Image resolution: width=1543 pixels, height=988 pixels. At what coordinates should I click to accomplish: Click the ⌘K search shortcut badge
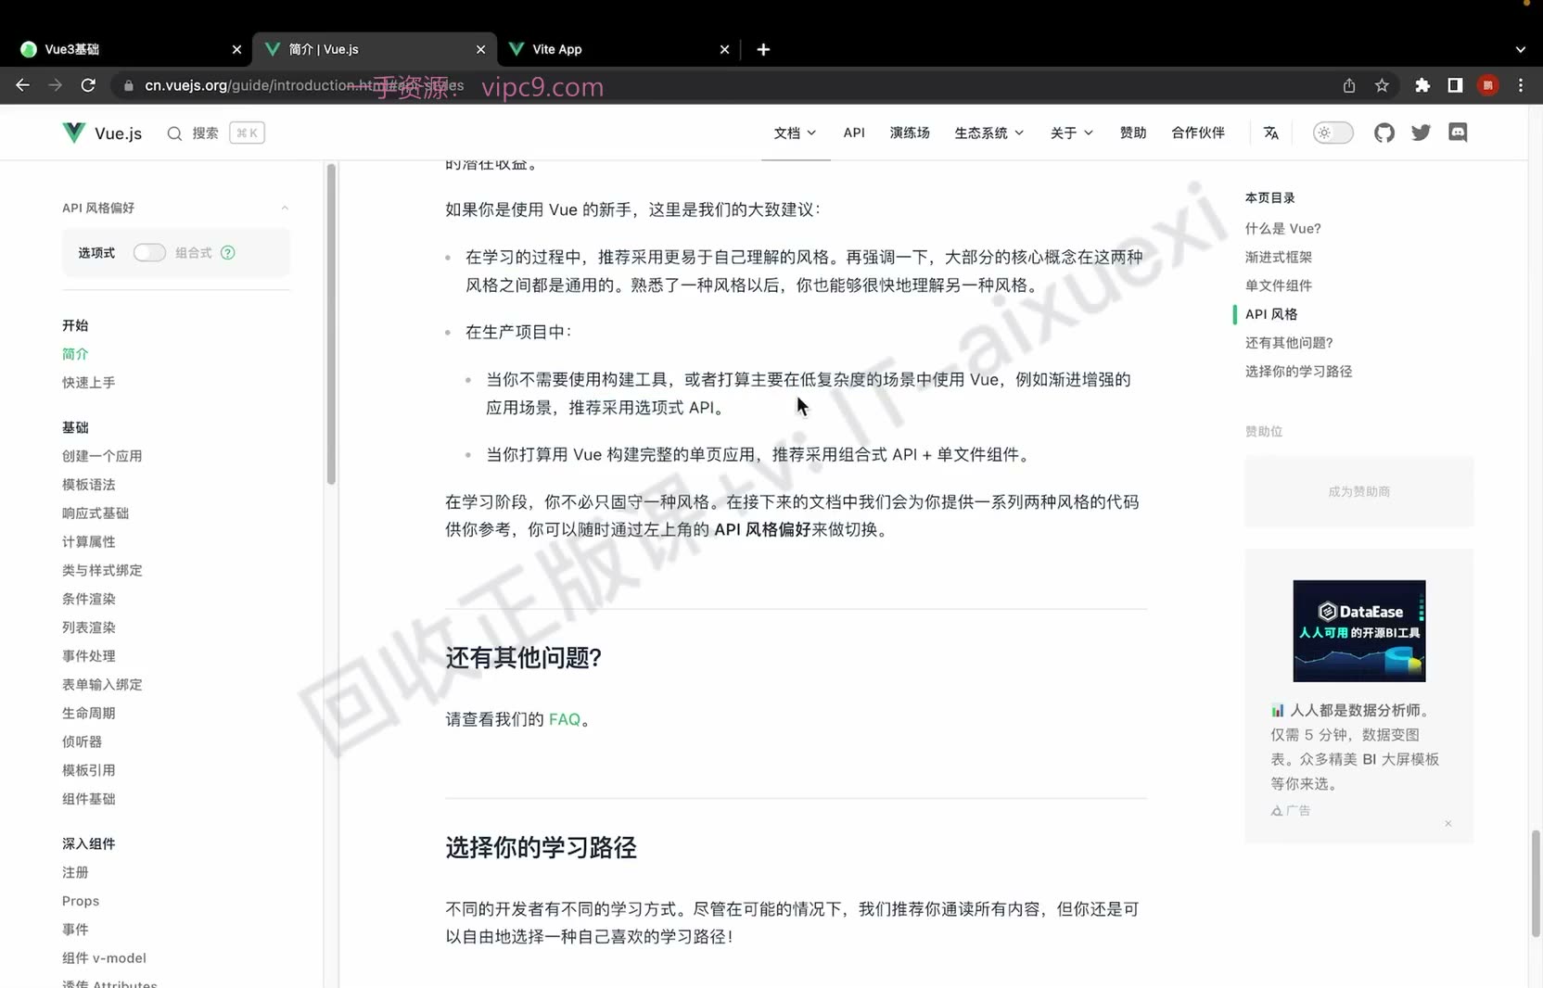click(247, 133)
